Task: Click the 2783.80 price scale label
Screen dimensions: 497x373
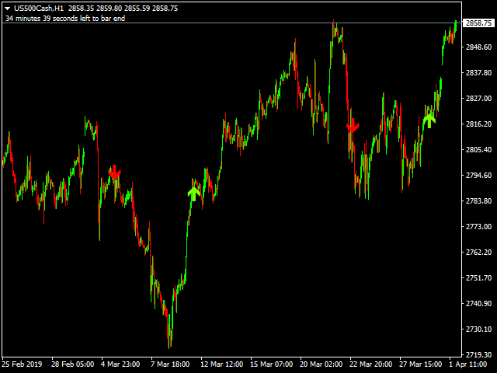Action: (x=478, y=201)
